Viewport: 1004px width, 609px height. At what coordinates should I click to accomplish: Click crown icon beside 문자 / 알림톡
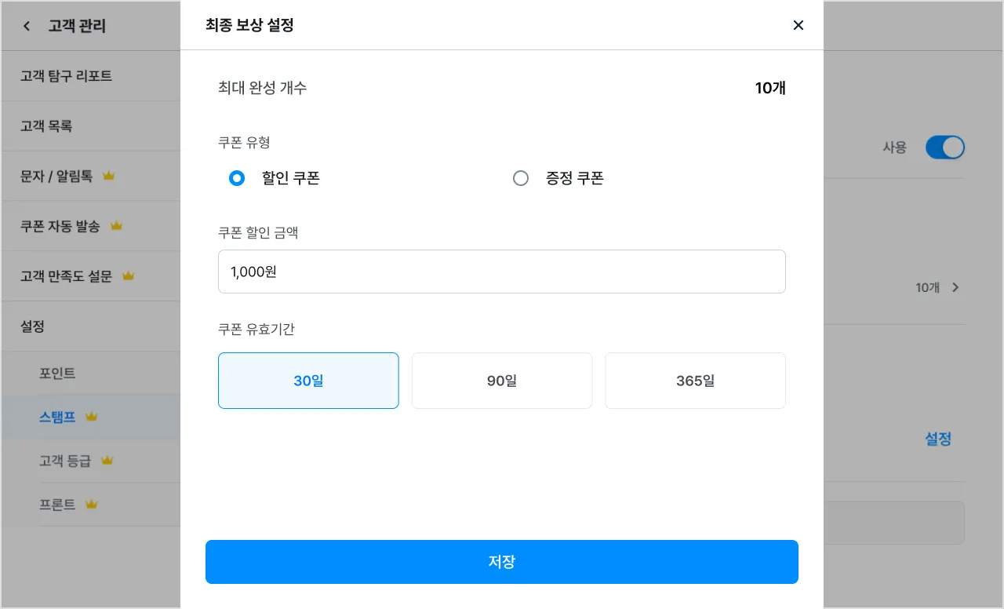click(109, 177)
